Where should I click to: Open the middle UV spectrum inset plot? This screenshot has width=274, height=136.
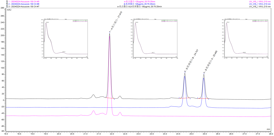point(155,39)
